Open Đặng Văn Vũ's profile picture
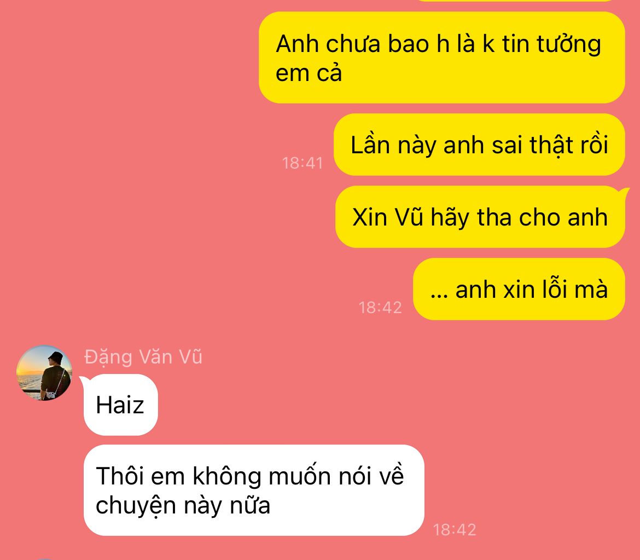This screenshot has height=560, width=640. [x=44, y=373]
